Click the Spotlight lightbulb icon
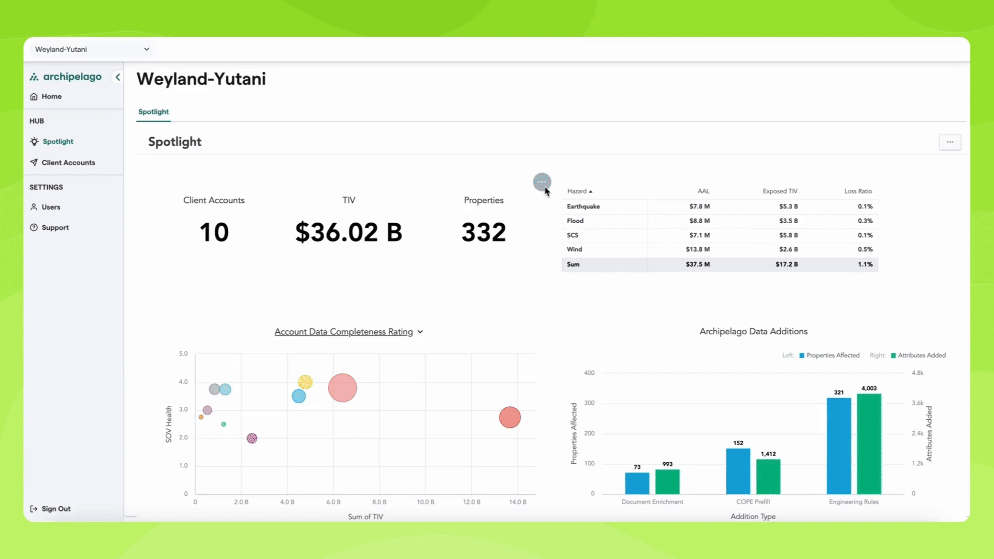The height and width of the screenshot is (559, 994). coord(34,141)
